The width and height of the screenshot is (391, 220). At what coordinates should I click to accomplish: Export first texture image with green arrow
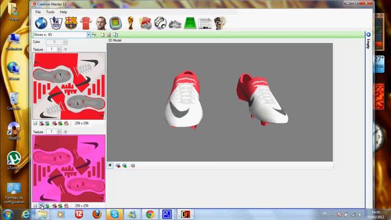[47, 123]
